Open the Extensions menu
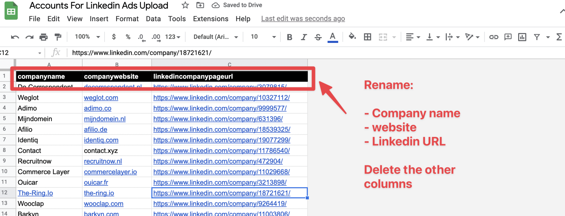Image resolution: width=565 pixels, height=216 pixels. point(211,19)
